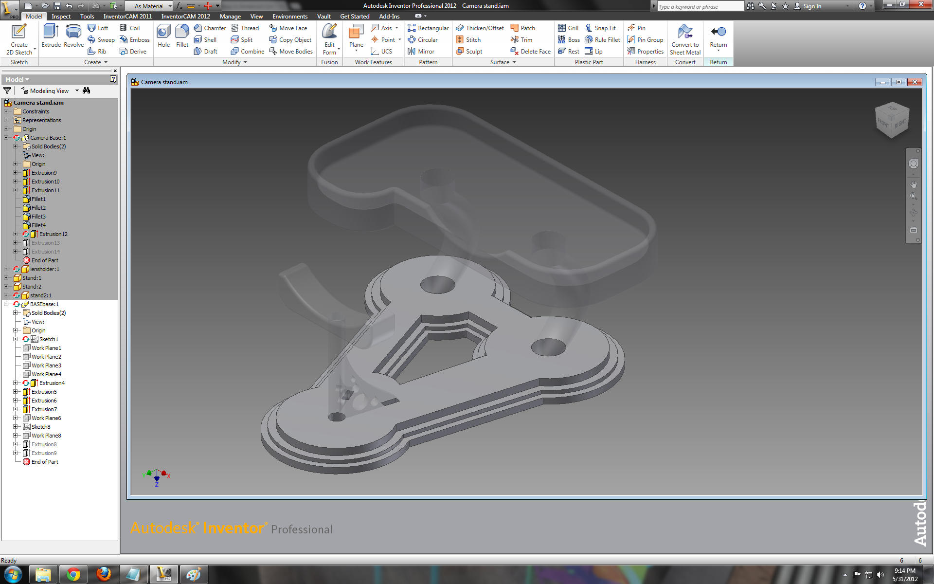Choose the Thicken/Offset tool
This screenshot has height=584, width=934.
coord(480,28)
